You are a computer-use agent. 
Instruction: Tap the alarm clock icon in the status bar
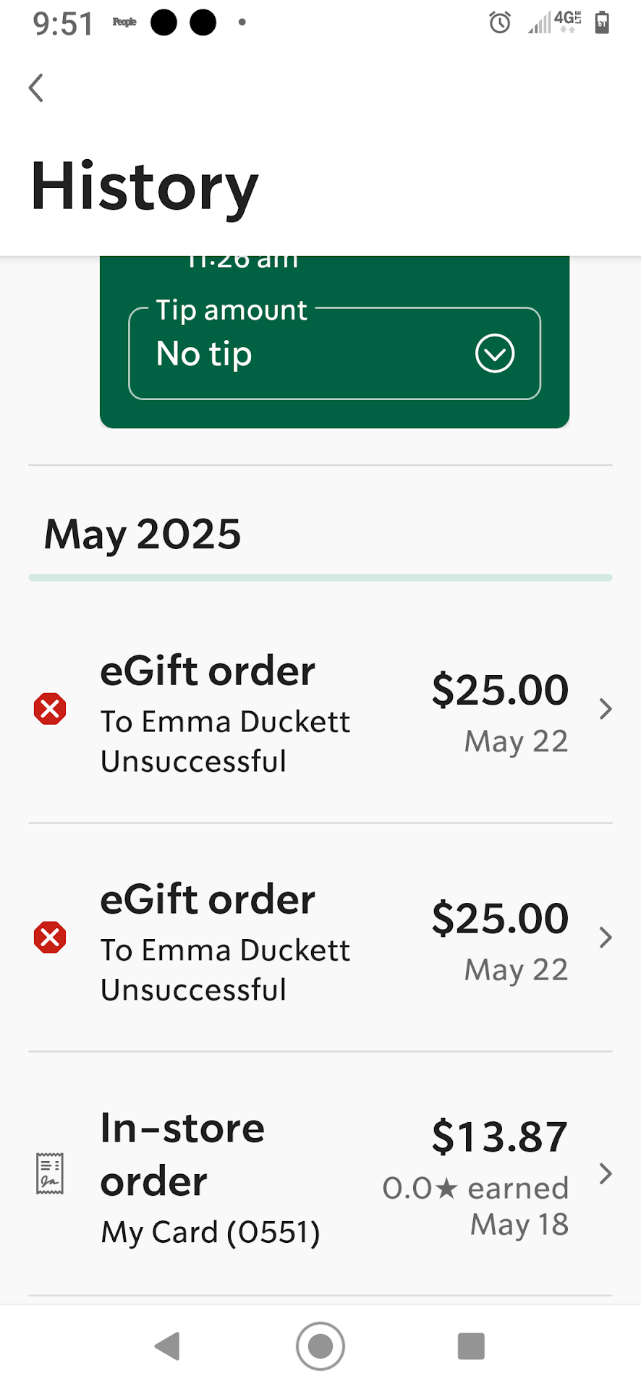coord(500,23)
